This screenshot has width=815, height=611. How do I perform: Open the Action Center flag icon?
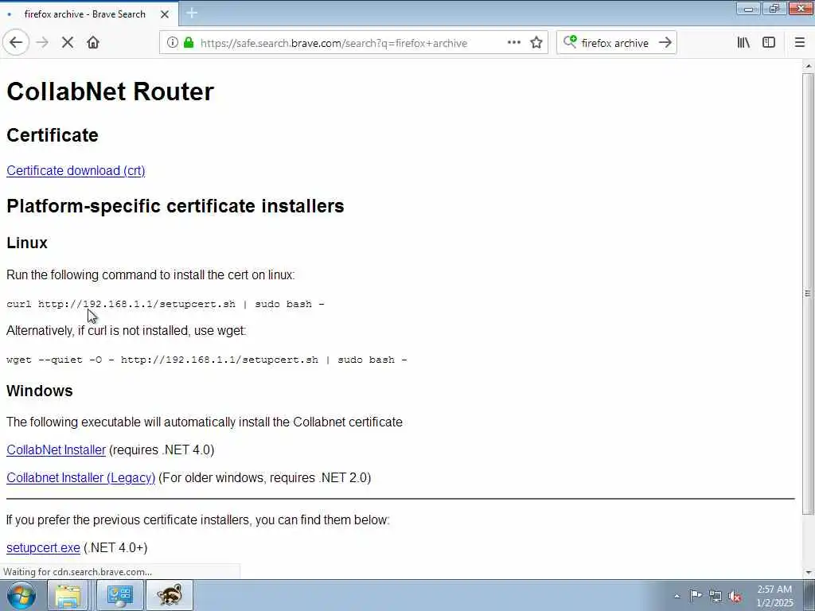(696, 595)
